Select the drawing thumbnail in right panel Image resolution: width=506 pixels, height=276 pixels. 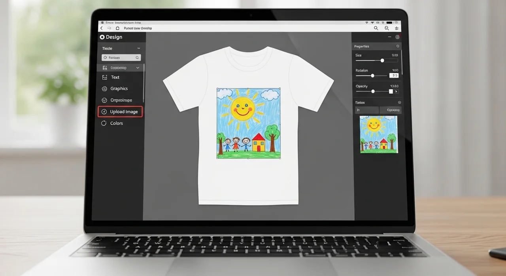pos(379,134)
